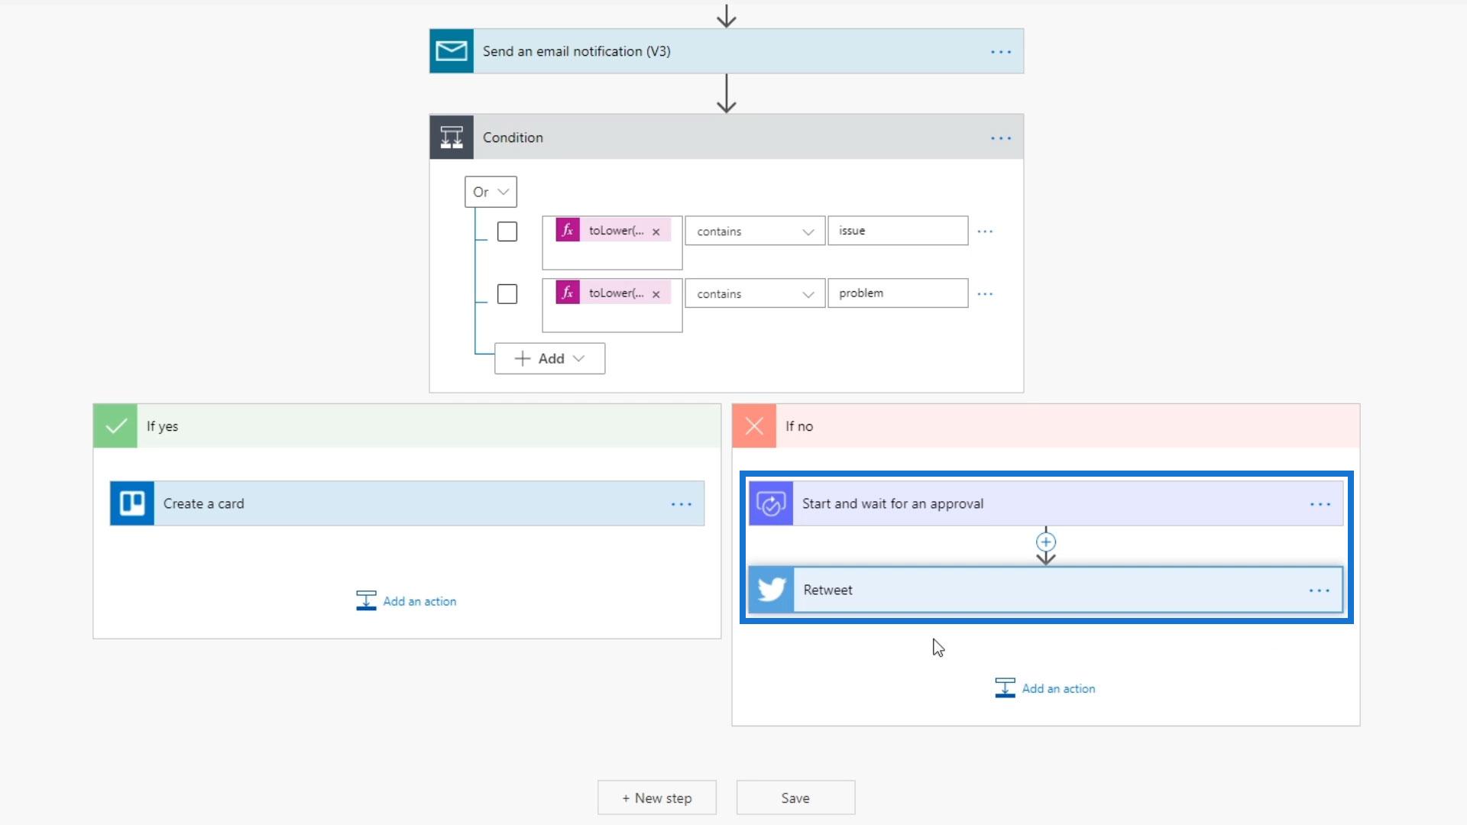Click the Twitter Retweet icon
1467x825 pixels.
[771, 590]
